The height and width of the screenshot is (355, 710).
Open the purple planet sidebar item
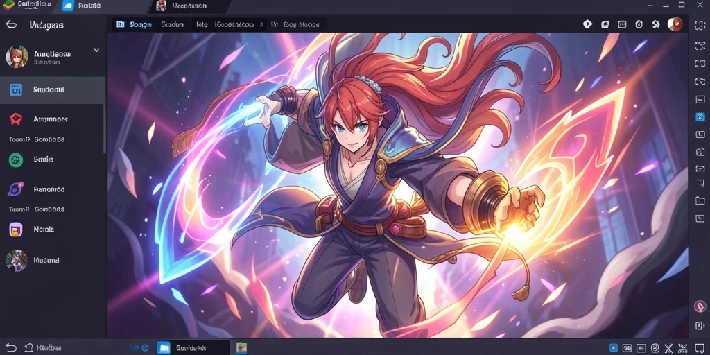pos(15,189)
